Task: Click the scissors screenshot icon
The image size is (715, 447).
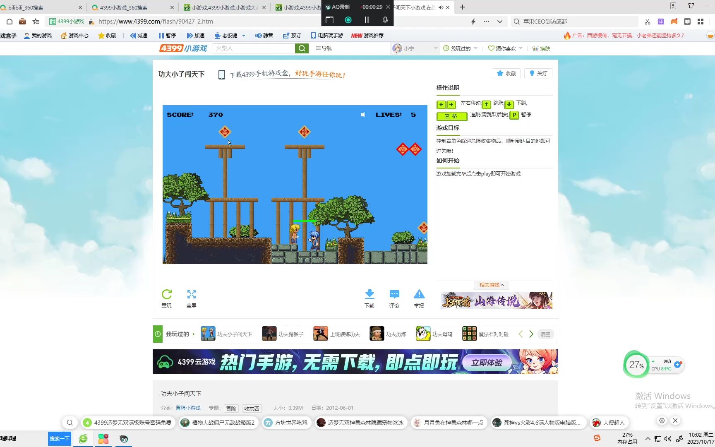Action: pos(648,22)
